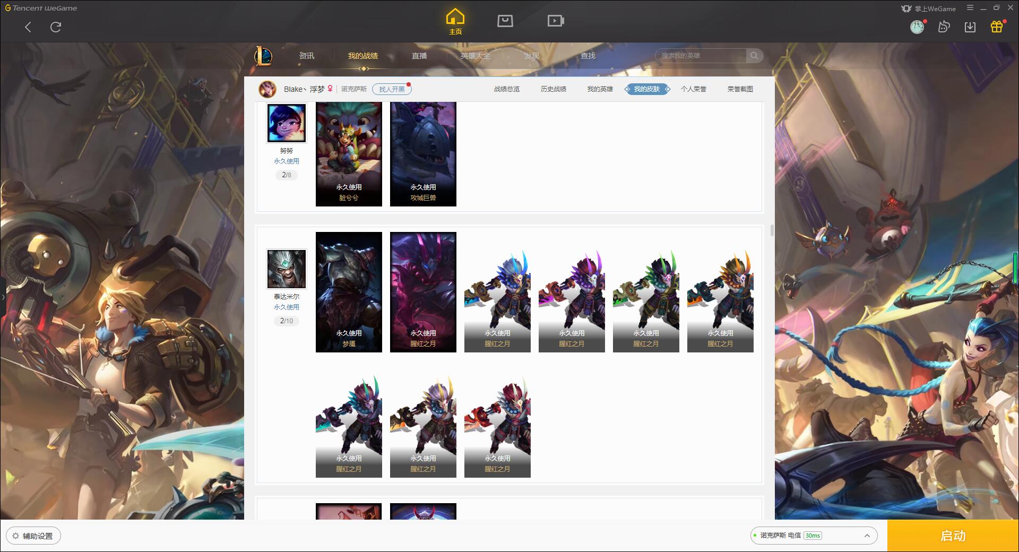Viewport: 1019px width, 552px height.
Task: Click the 找人开黑 button
Action: (x=392, y=89)
